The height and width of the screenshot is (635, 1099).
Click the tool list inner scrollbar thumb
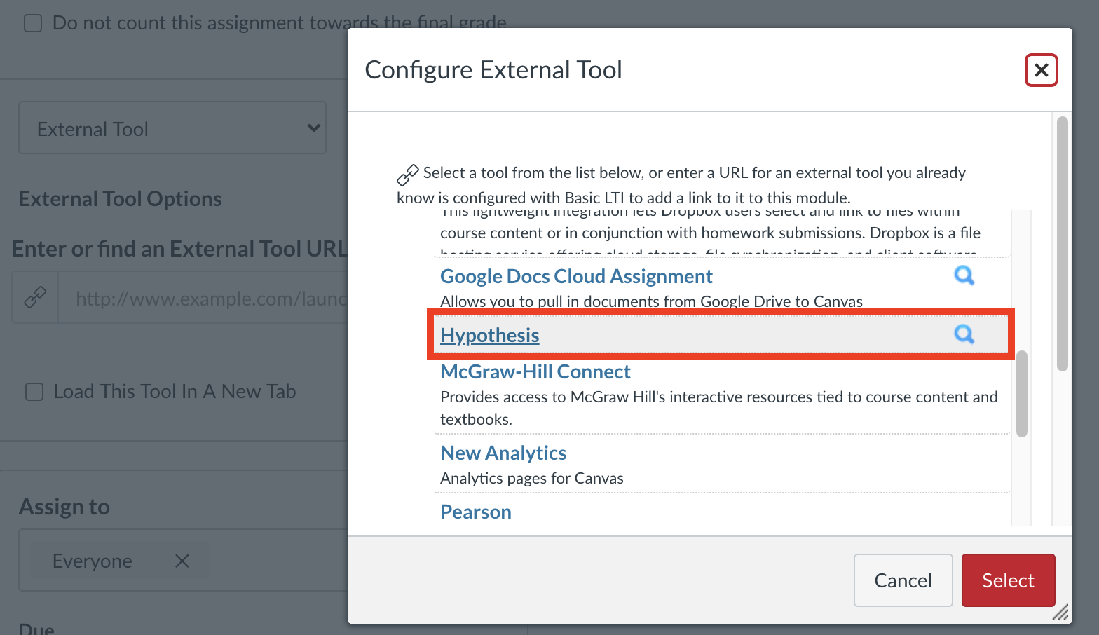click(x=1022, y=393)
